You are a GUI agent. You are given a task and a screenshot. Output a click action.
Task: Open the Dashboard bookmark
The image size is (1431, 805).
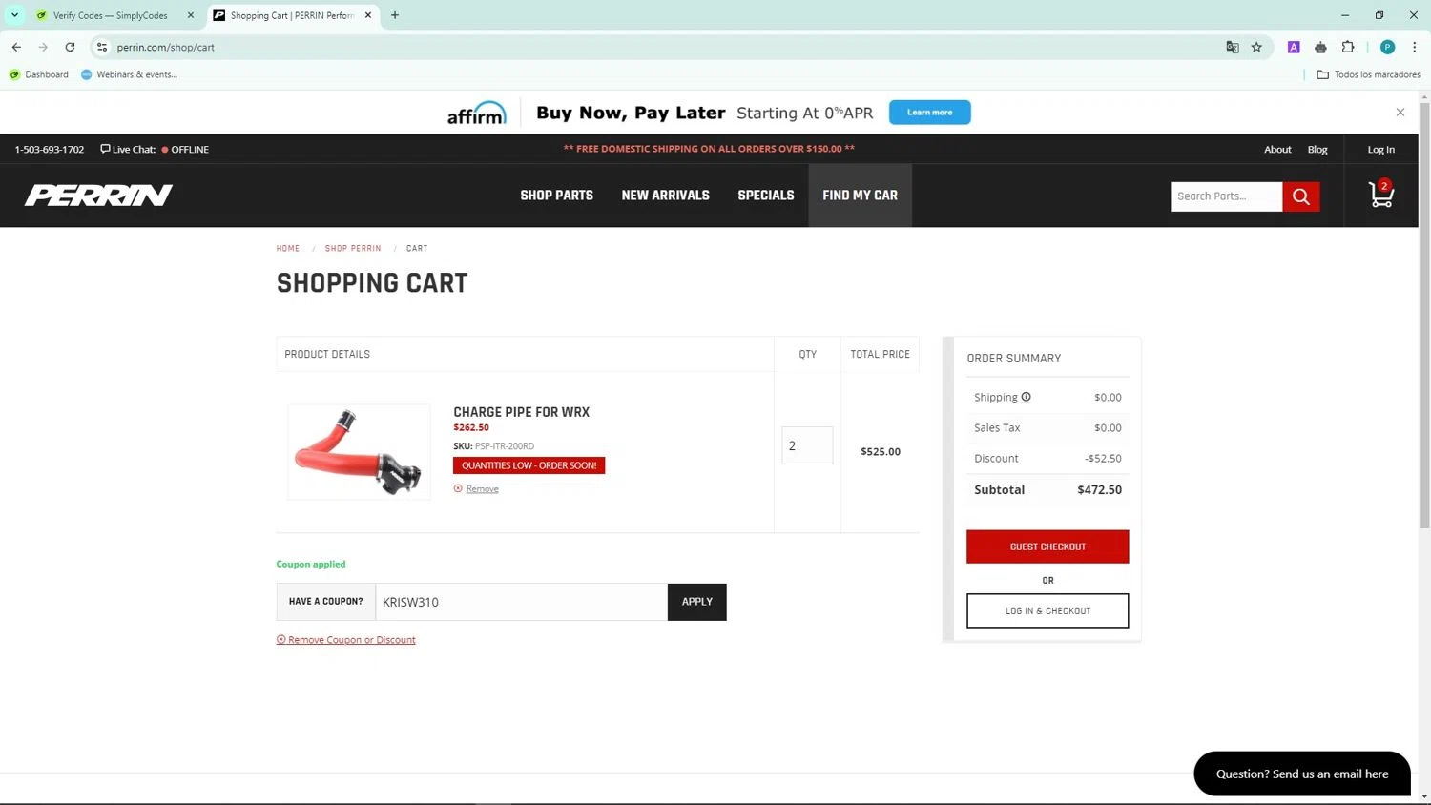[39, 74]
